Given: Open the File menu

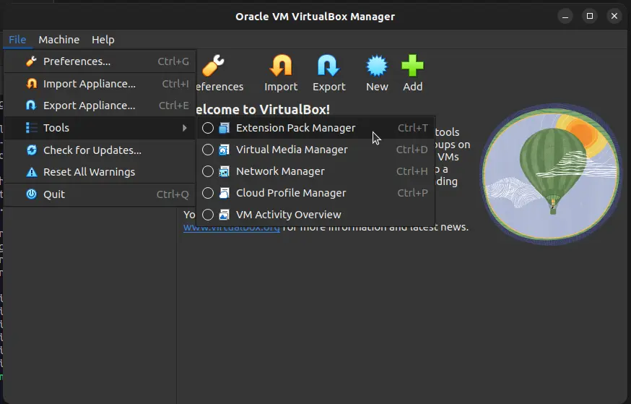Looking at the screenshot, I should (17, 40).
